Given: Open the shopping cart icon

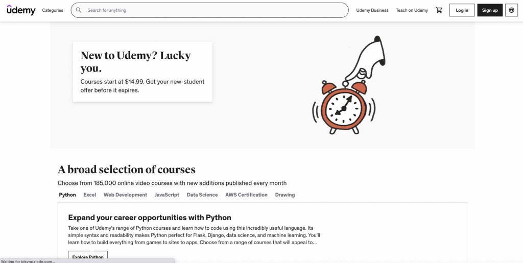Looking at the screenshot, I should 439,10.
